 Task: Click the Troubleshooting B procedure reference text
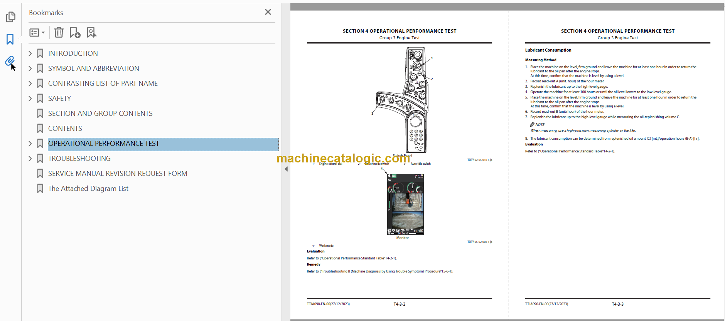coord(380,271)
